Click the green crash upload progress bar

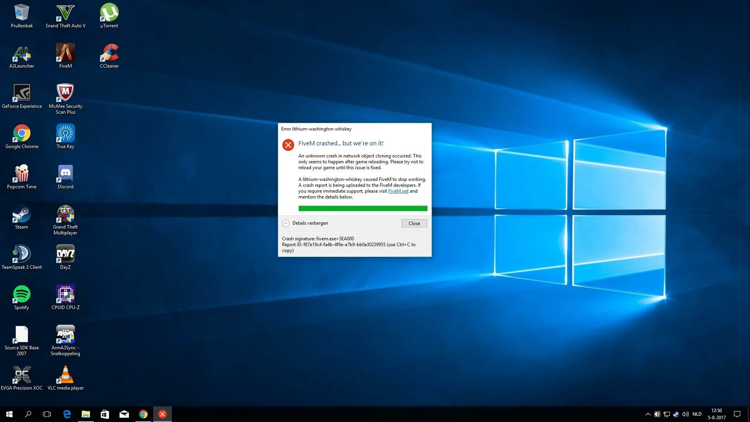[362, 209]
